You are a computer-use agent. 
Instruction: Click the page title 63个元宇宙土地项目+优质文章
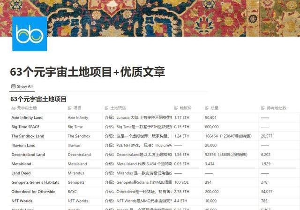[88, 72]
